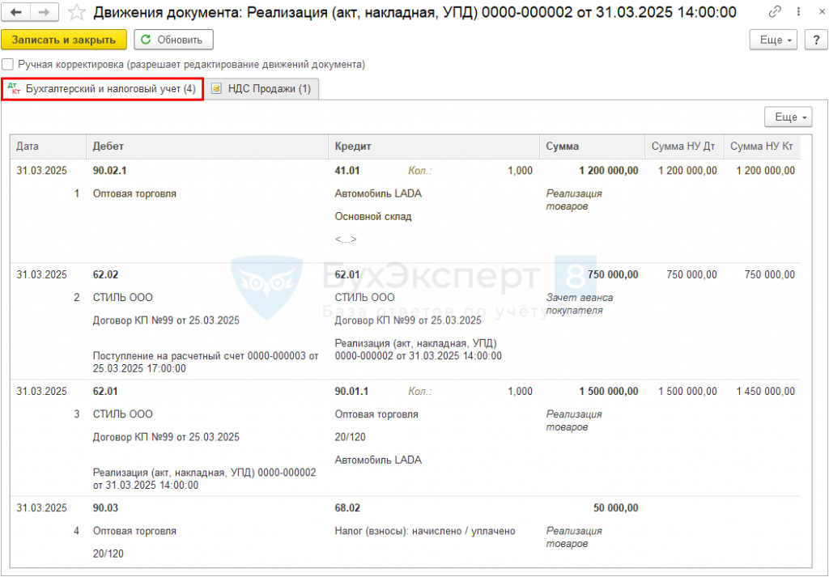The width and height of the screenshot is (829, 577).
Task: Select the amount 50 000,00 in row 4
Action: 615,508
